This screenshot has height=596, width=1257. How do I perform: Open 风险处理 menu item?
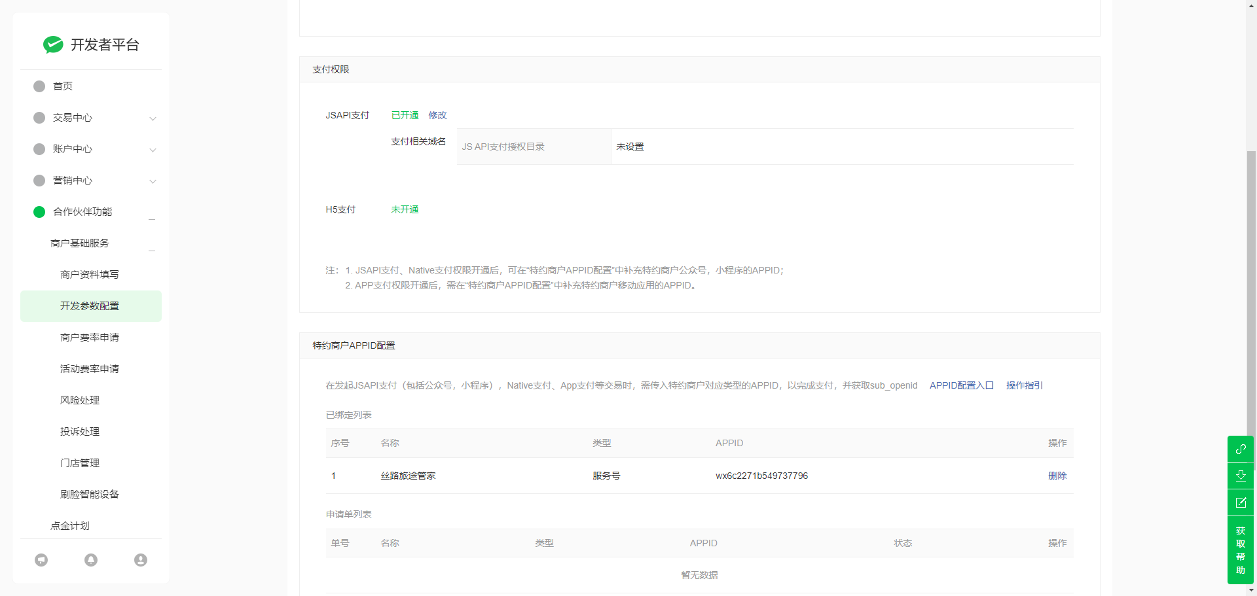point(80,400)
